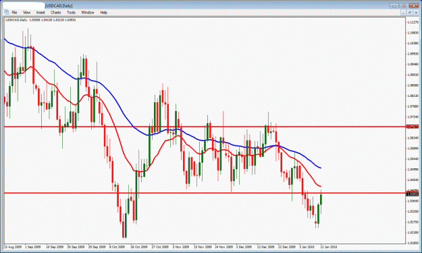This screenshot has height=253, width=422.
Task: Click the black current price label on the price scale
Action: (x=413, y=194)
